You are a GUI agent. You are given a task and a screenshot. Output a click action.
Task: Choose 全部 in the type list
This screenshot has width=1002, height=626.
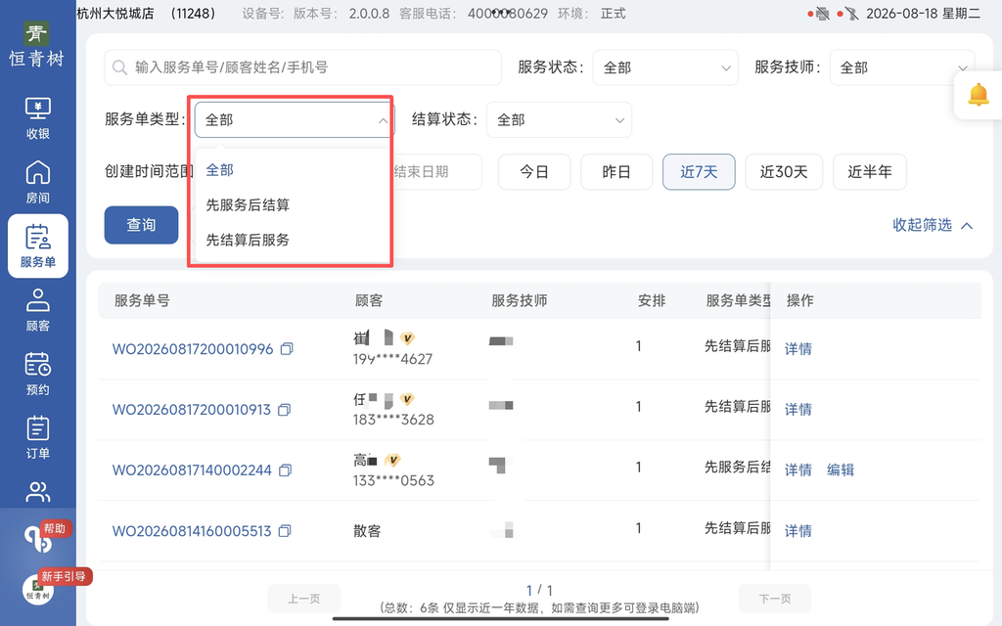coord(220,170)
